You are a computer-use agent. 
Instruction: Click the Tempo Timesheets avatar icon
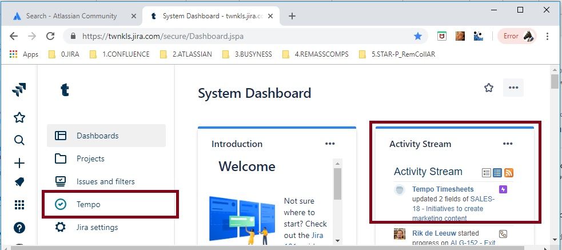click(x=399, y=190)
